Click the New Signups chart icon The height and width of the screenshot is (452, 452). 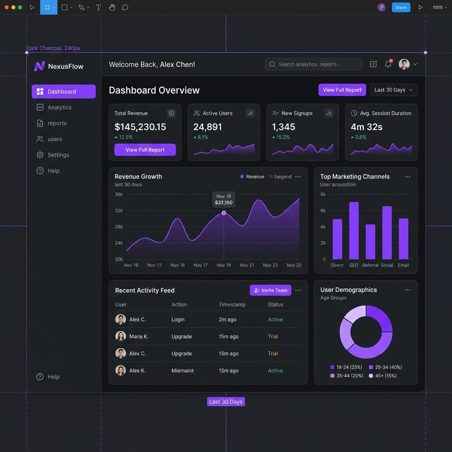[328, 113]
